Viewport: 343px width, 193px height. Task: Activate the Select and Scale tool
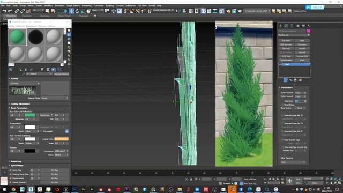(83, 11)
